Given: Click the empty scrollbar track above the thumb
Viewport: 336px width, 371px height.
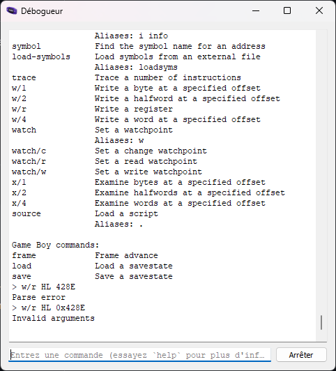Looking at the screenshot, I should point(321,172).
